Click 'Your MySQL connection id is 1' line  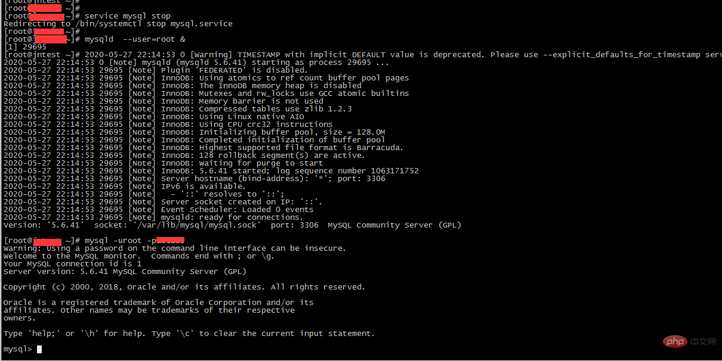73,264
